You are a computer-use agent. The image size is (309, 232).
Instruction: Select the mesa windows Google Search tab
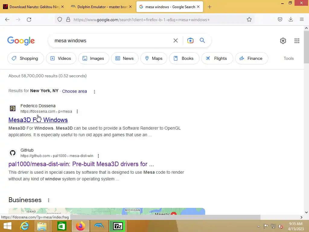(x=170, y=7)
